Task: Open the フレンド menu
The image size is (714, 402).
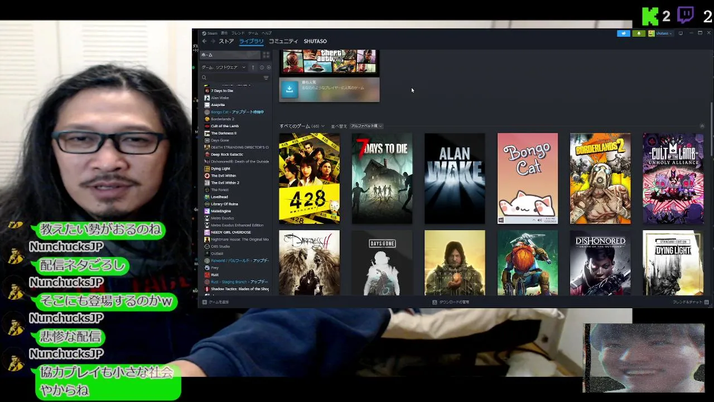Action: (238, 33)
